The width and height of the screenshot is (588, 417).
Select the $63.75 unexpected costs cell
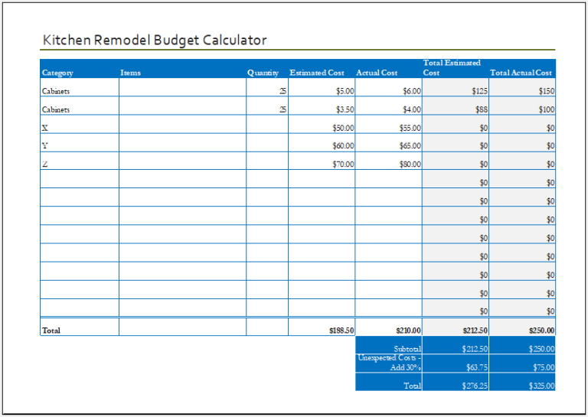pyautogui.click(x=455, y=367)
